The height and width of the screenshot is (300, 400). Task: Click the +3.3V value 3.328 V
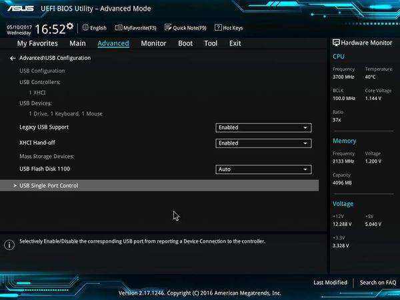[x=341, y=245]
